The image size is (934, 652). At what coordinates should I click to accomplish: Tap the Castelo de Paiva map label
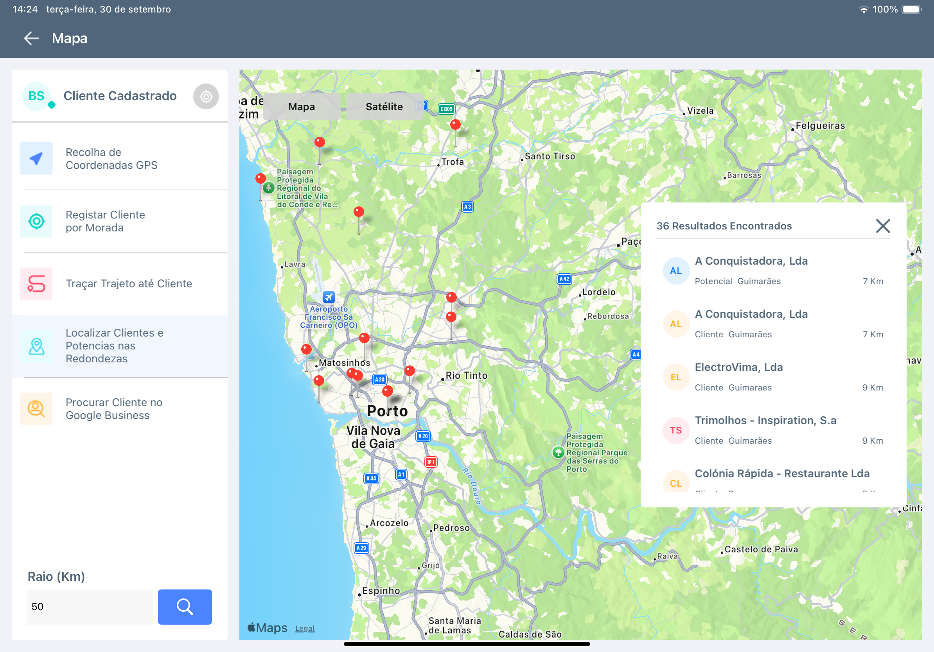(x=761, y=549)
